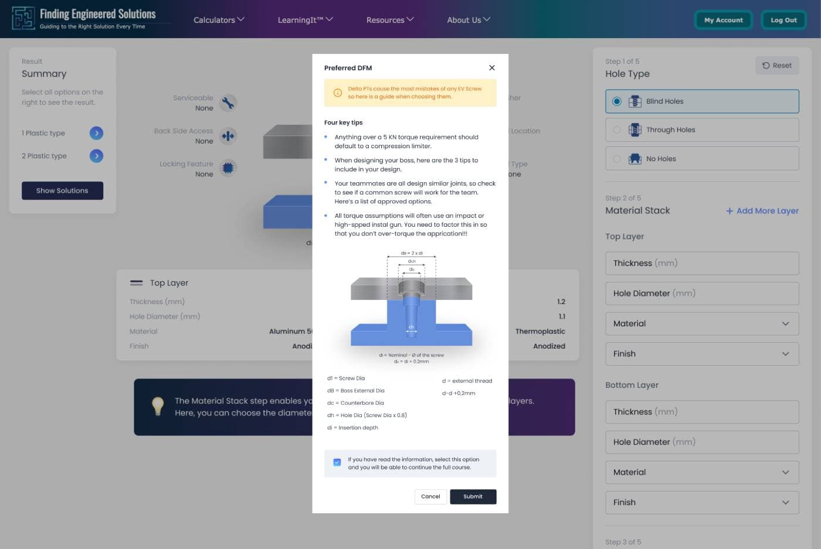Click the Back Side Access icon
Image resolution: width=821 pixels, height=549 pixels.
pyautogui.click(x=228, y=137)
